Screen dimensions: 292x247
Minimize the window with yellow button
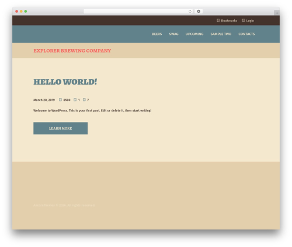21,12
